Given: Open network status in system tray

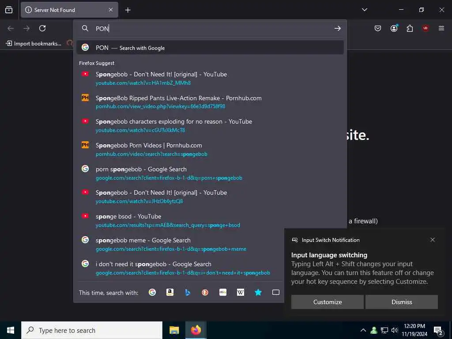Looking at the screenshot, I should point(384,330).
